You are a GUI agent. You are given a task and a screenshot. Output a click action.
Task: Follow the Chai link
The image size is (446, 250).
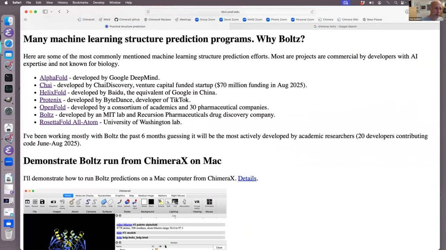pos(46,85)
